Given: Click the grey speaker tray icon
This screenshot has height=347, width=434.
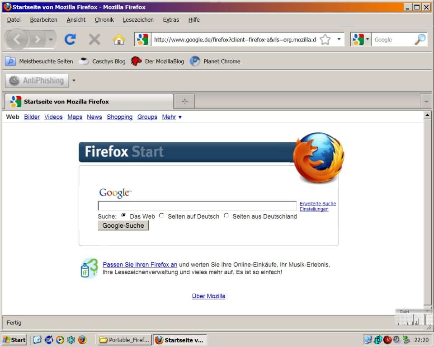Looking at the screenshot, I should (396, 339).
